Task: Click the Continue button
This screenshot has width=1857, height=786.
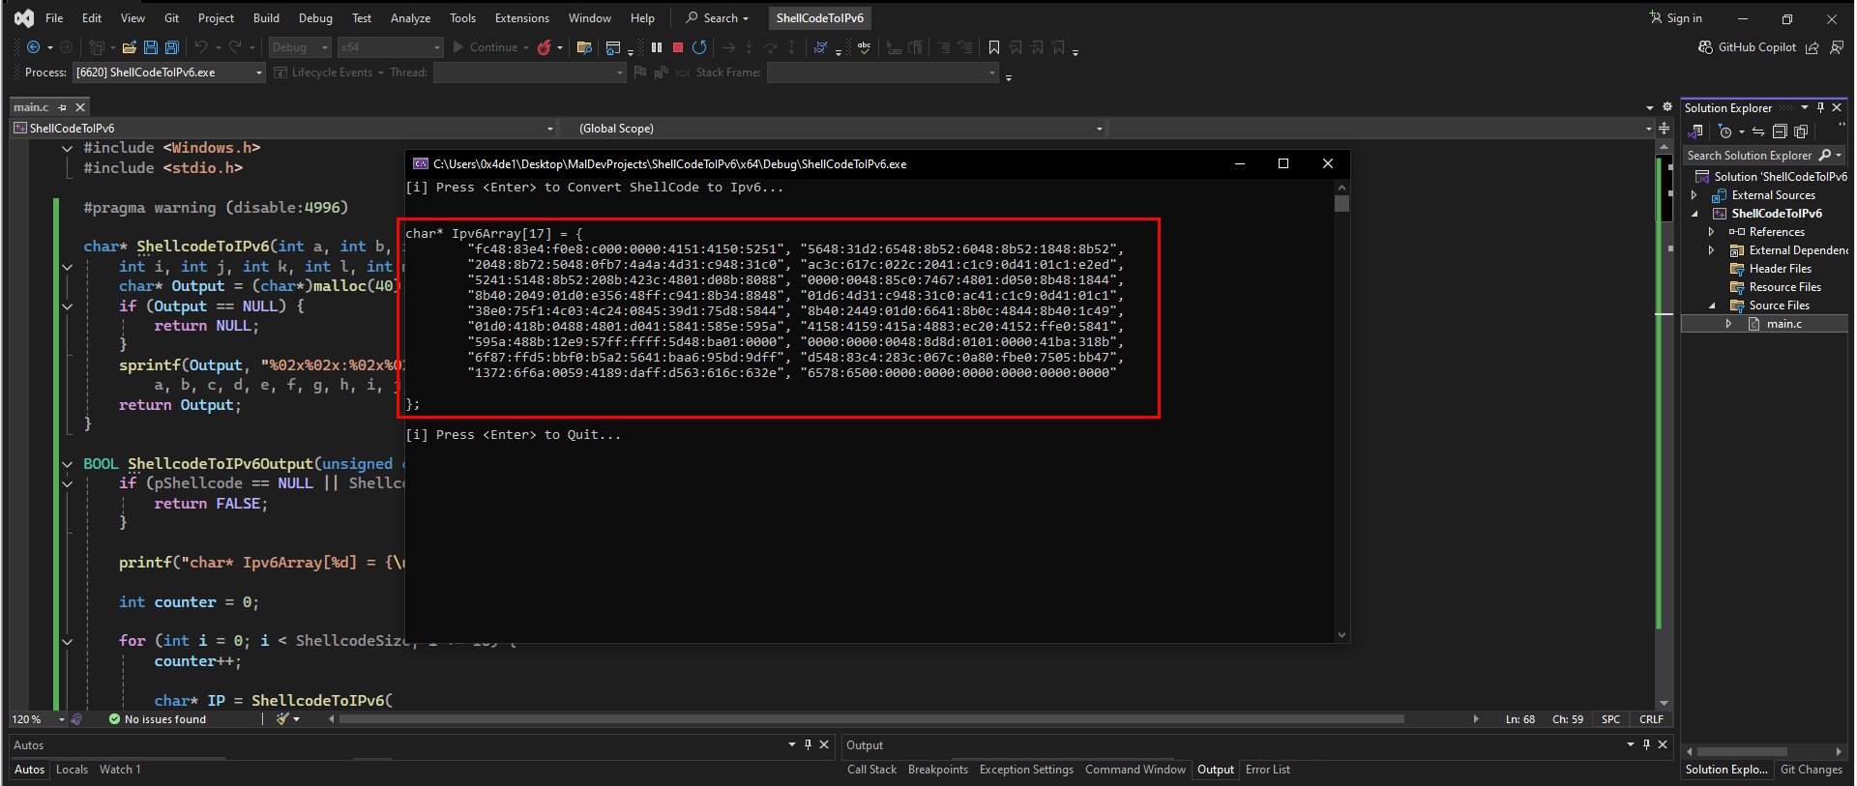Action: 487,47
